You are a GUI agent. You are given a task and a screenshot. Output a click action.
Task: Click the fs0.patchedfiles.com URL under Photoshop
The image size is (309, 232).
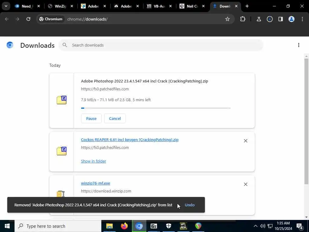[105, 89]
